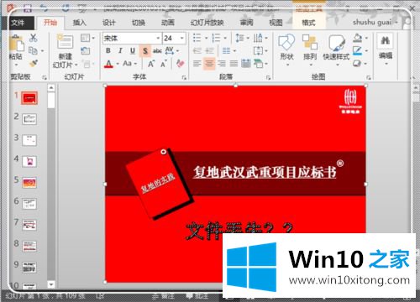Click the Shape Outline pen icon
Screen dimensions: 420x302
click(x=357, y=50)
